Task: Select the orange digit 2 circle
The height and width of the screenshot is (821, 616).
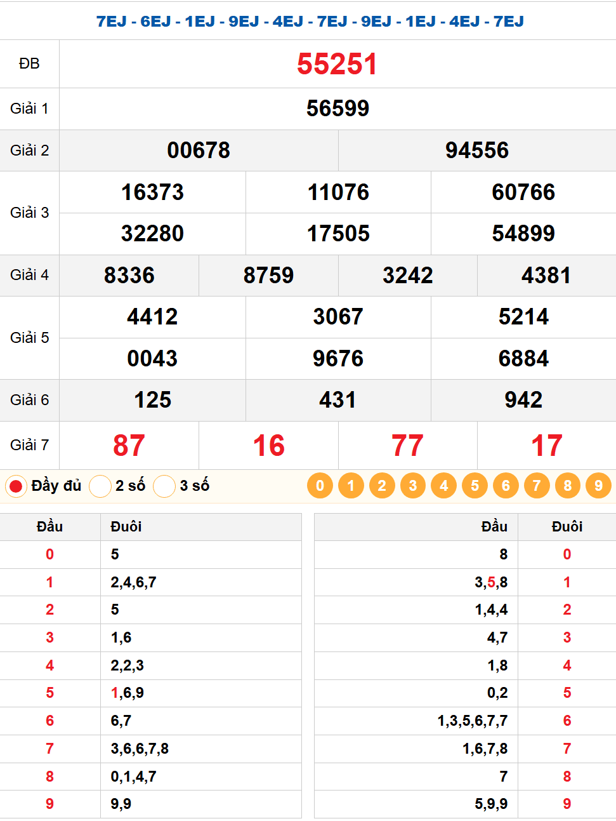Action: click(x=382, y=486)
